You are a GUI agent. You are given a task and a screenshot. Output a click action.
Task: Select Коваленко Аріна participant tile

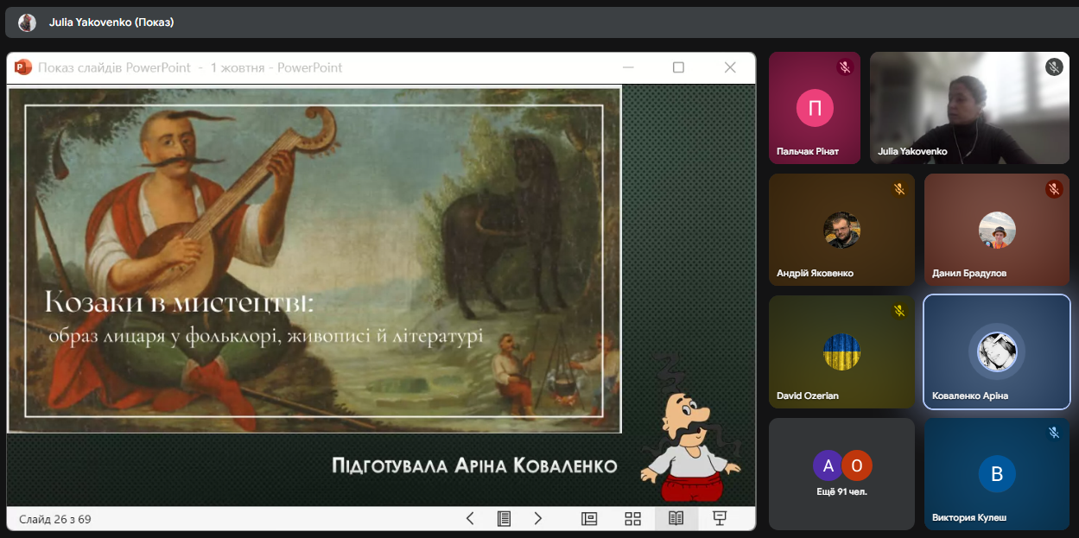pos(996,351)
